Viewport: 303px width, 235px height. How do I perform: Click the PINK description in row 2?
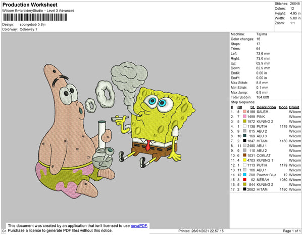[x=261, y=116]
